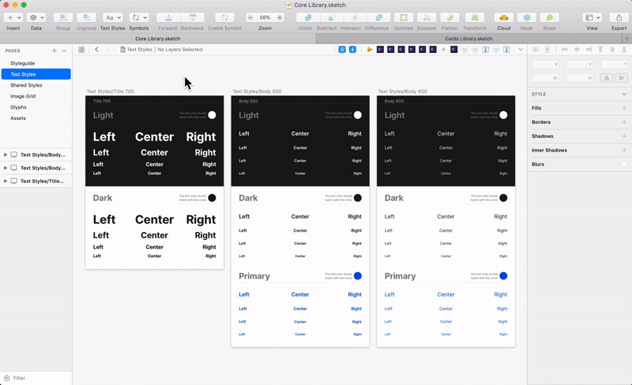
Task: Add a border with Borders plus
Action: click(x=624, y=122)
